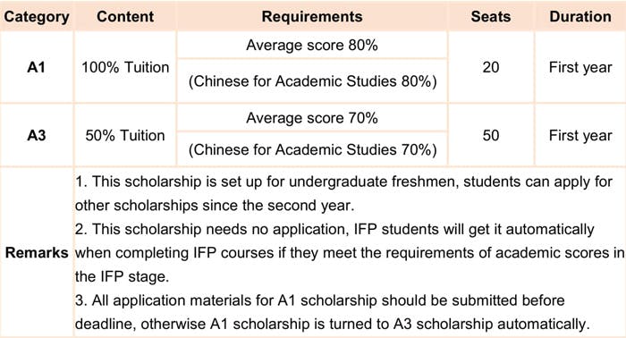Select the seats value 50
Image resolution: width=626 pixels, height=338 pixels.
point(491,135)
